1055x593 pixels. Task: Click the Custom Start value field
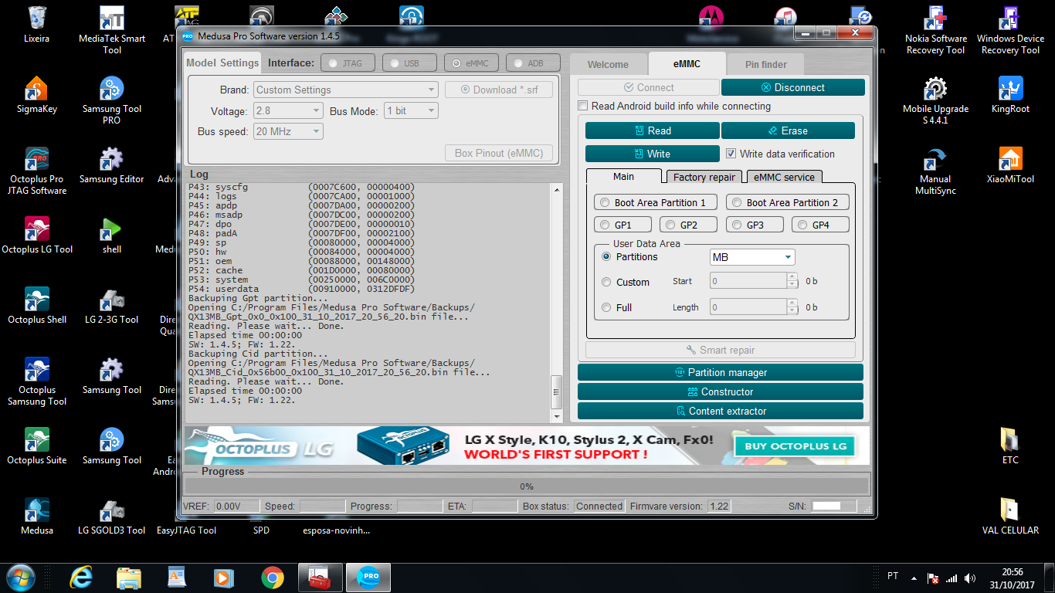(x=748, y=281)
